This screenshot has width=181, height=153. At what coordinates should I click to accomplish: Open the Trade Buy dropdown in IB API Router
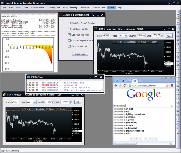click(35, 102)
